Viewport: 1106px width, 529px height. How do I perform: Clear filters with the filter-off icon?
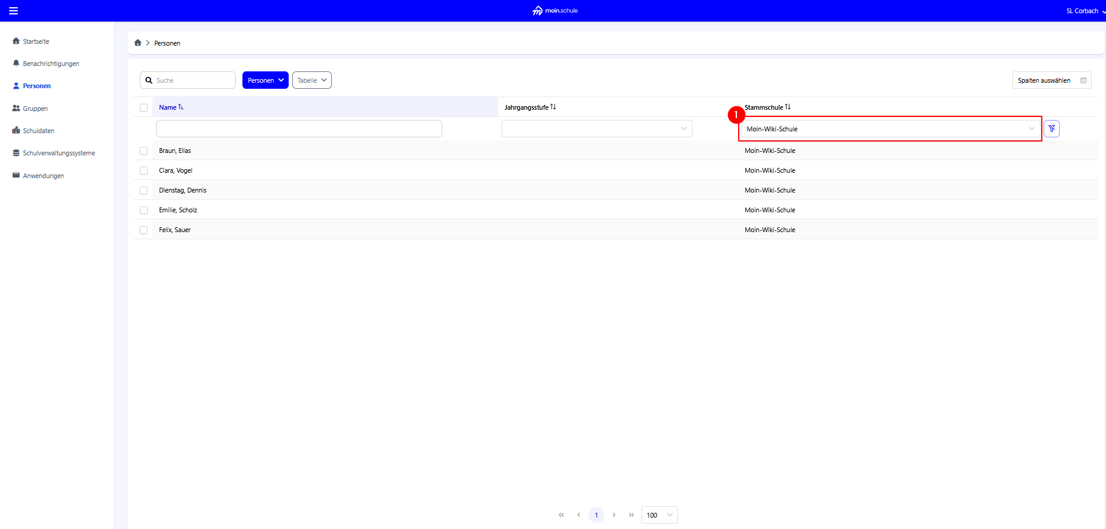[1051, 128]
